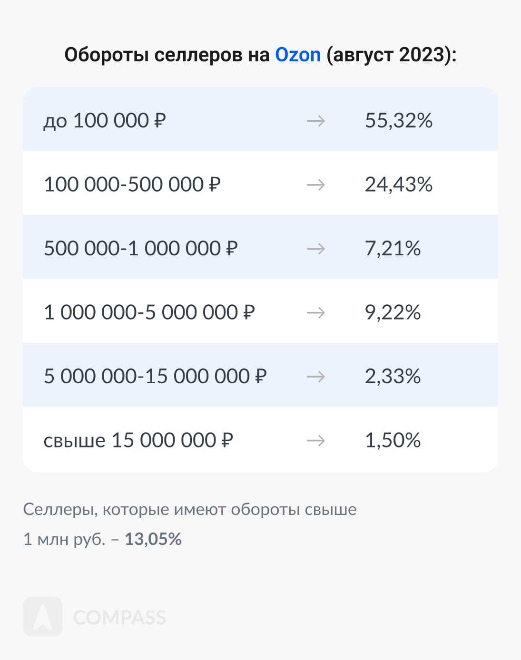521x660 pixels.
Task: Select the 2,33% percentage
Action: click(x=393, y=377)
